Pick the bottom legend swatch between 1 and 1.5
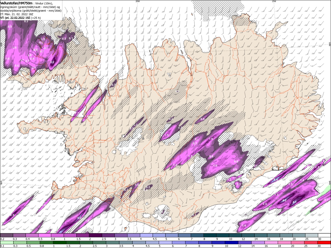Screen dimensions: 331x248 coord(59,243)
